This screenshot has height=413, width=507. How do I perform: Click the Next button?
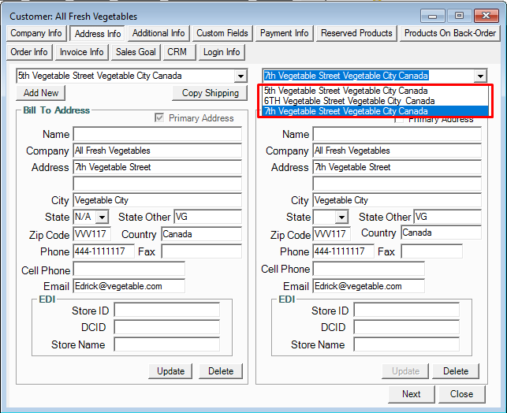click(412, 394)
